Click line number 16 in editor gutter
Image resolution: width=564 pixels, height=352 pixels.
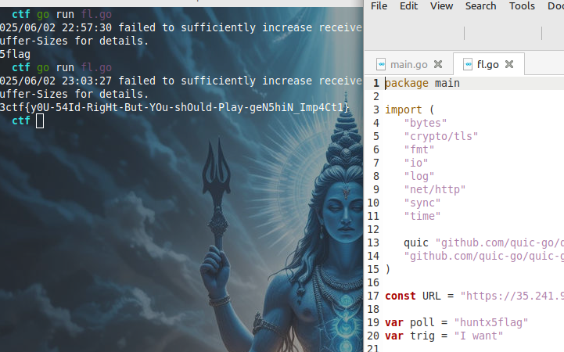(373, 282)
